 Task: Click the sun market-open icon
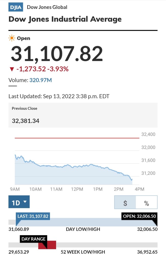(x=11, y=38)
